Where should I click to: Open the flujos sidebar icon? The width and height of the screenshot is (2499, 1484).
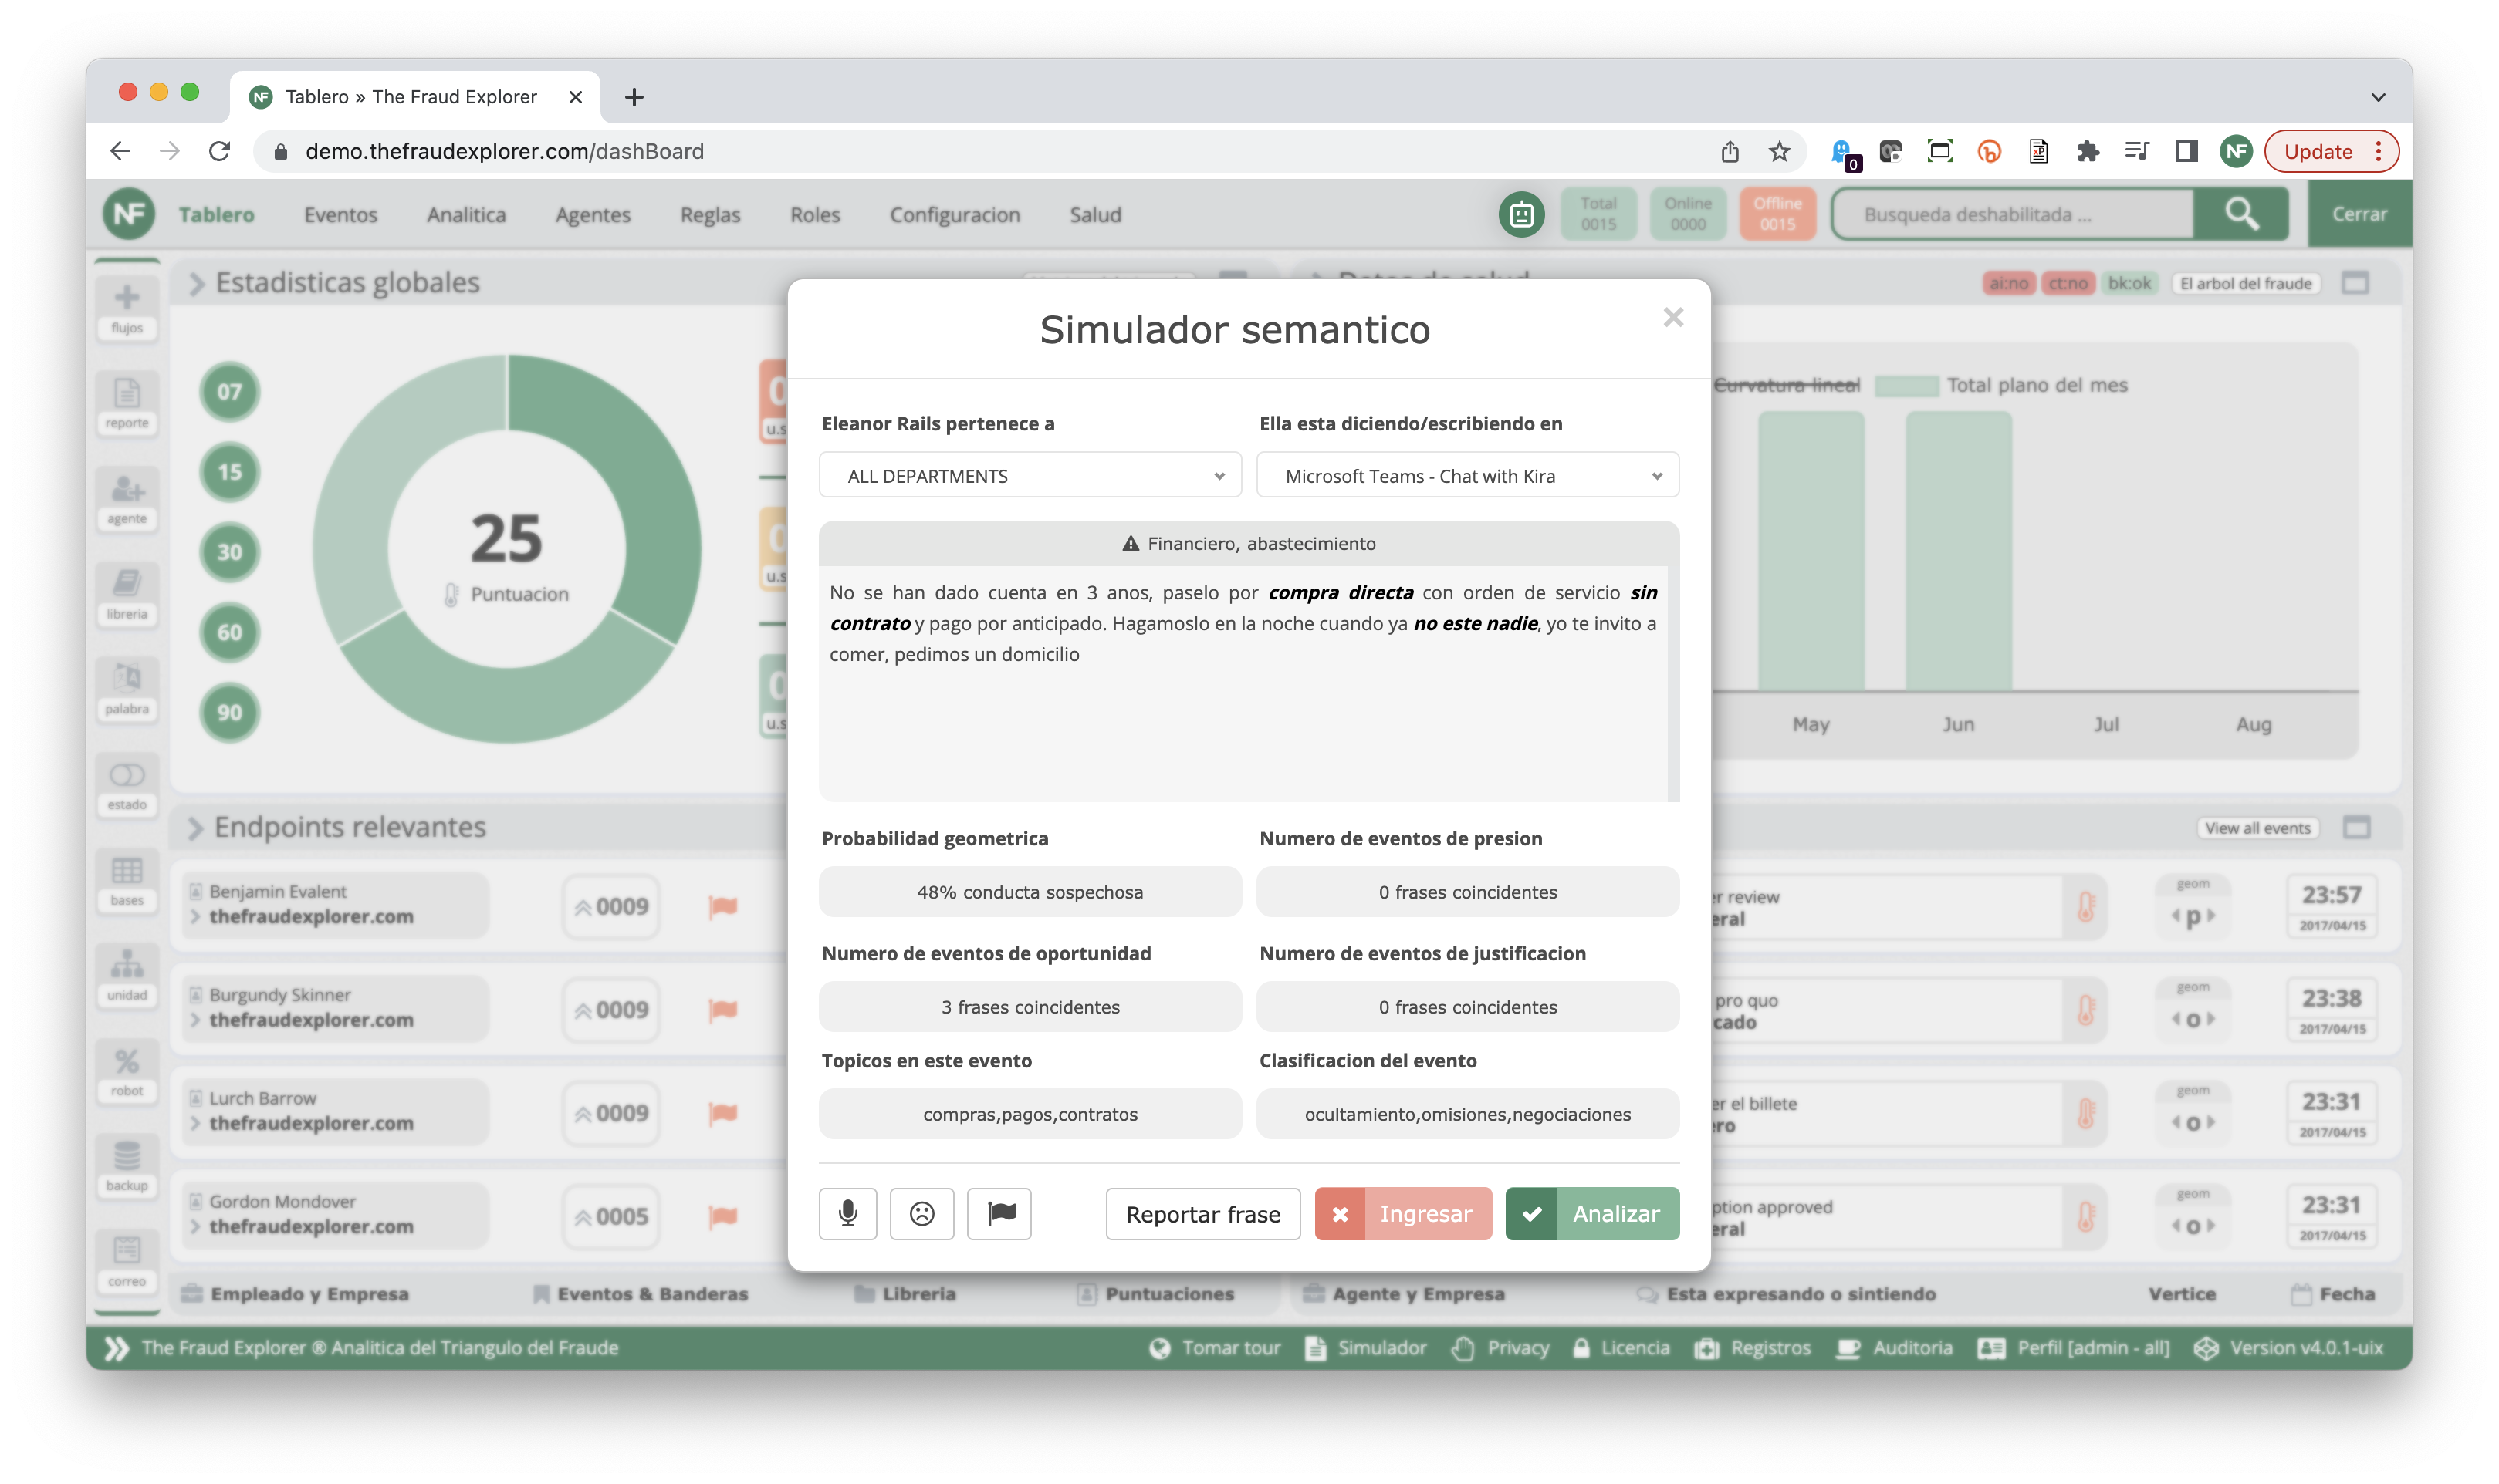tap(127, 309)
